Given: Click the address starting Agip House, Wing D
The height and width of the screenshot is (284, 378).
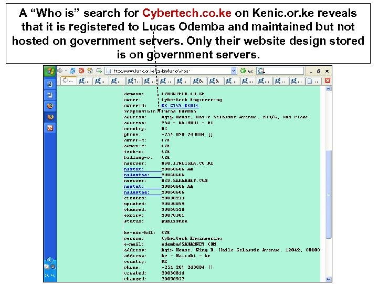Looking at the screenshot, I should [x=240, y=250].
